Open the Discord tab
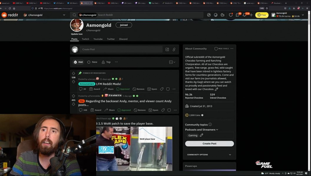The image size is (311, 176). (x=123, y=39)
